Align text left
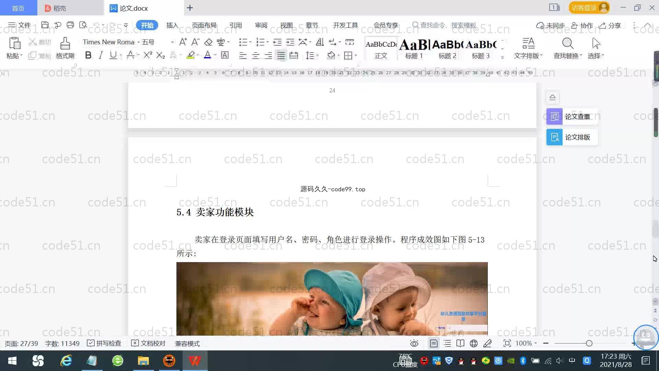The height and width of the screenshot is (371, 659). pyautogui.click(x=243, y=55)
